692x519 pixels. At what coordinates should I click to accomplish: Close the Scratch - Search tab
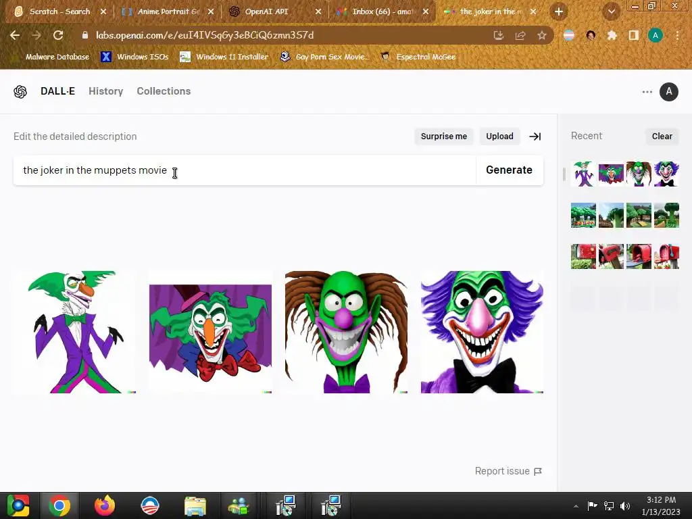point(103,11)
